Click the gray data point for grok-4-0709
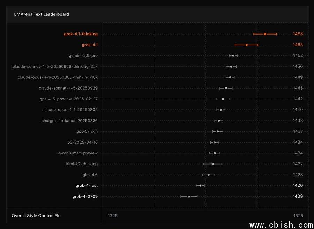Screen dimensions: 314x229 pos(189,197)
